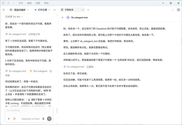The height and width of the screenshot is (125, 182).
Task: Expand the panel with the diagonal arrows icon
Action: pyautogui.click(x=173, y=10)
